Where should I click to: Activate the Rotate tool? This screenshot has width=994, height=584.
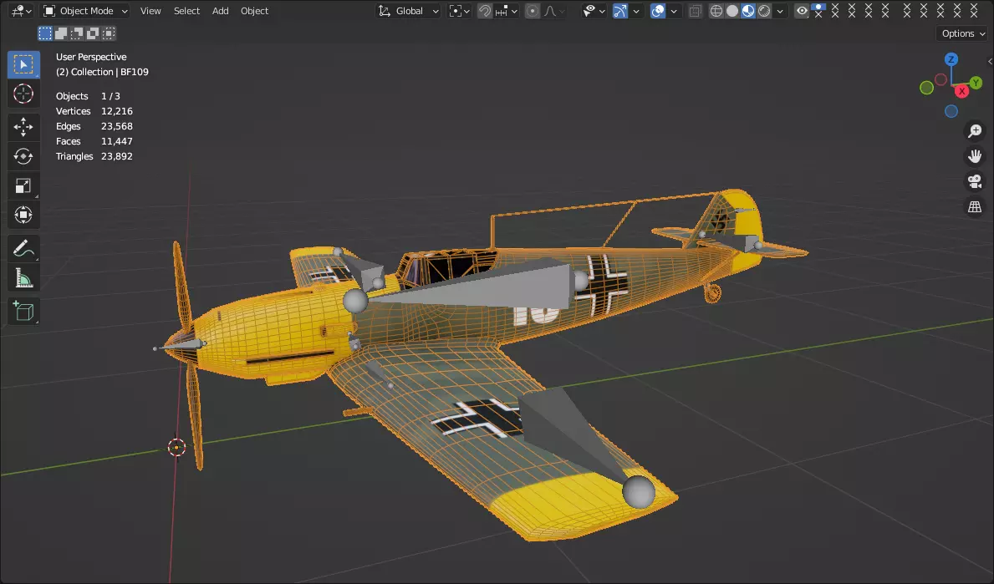23,156
